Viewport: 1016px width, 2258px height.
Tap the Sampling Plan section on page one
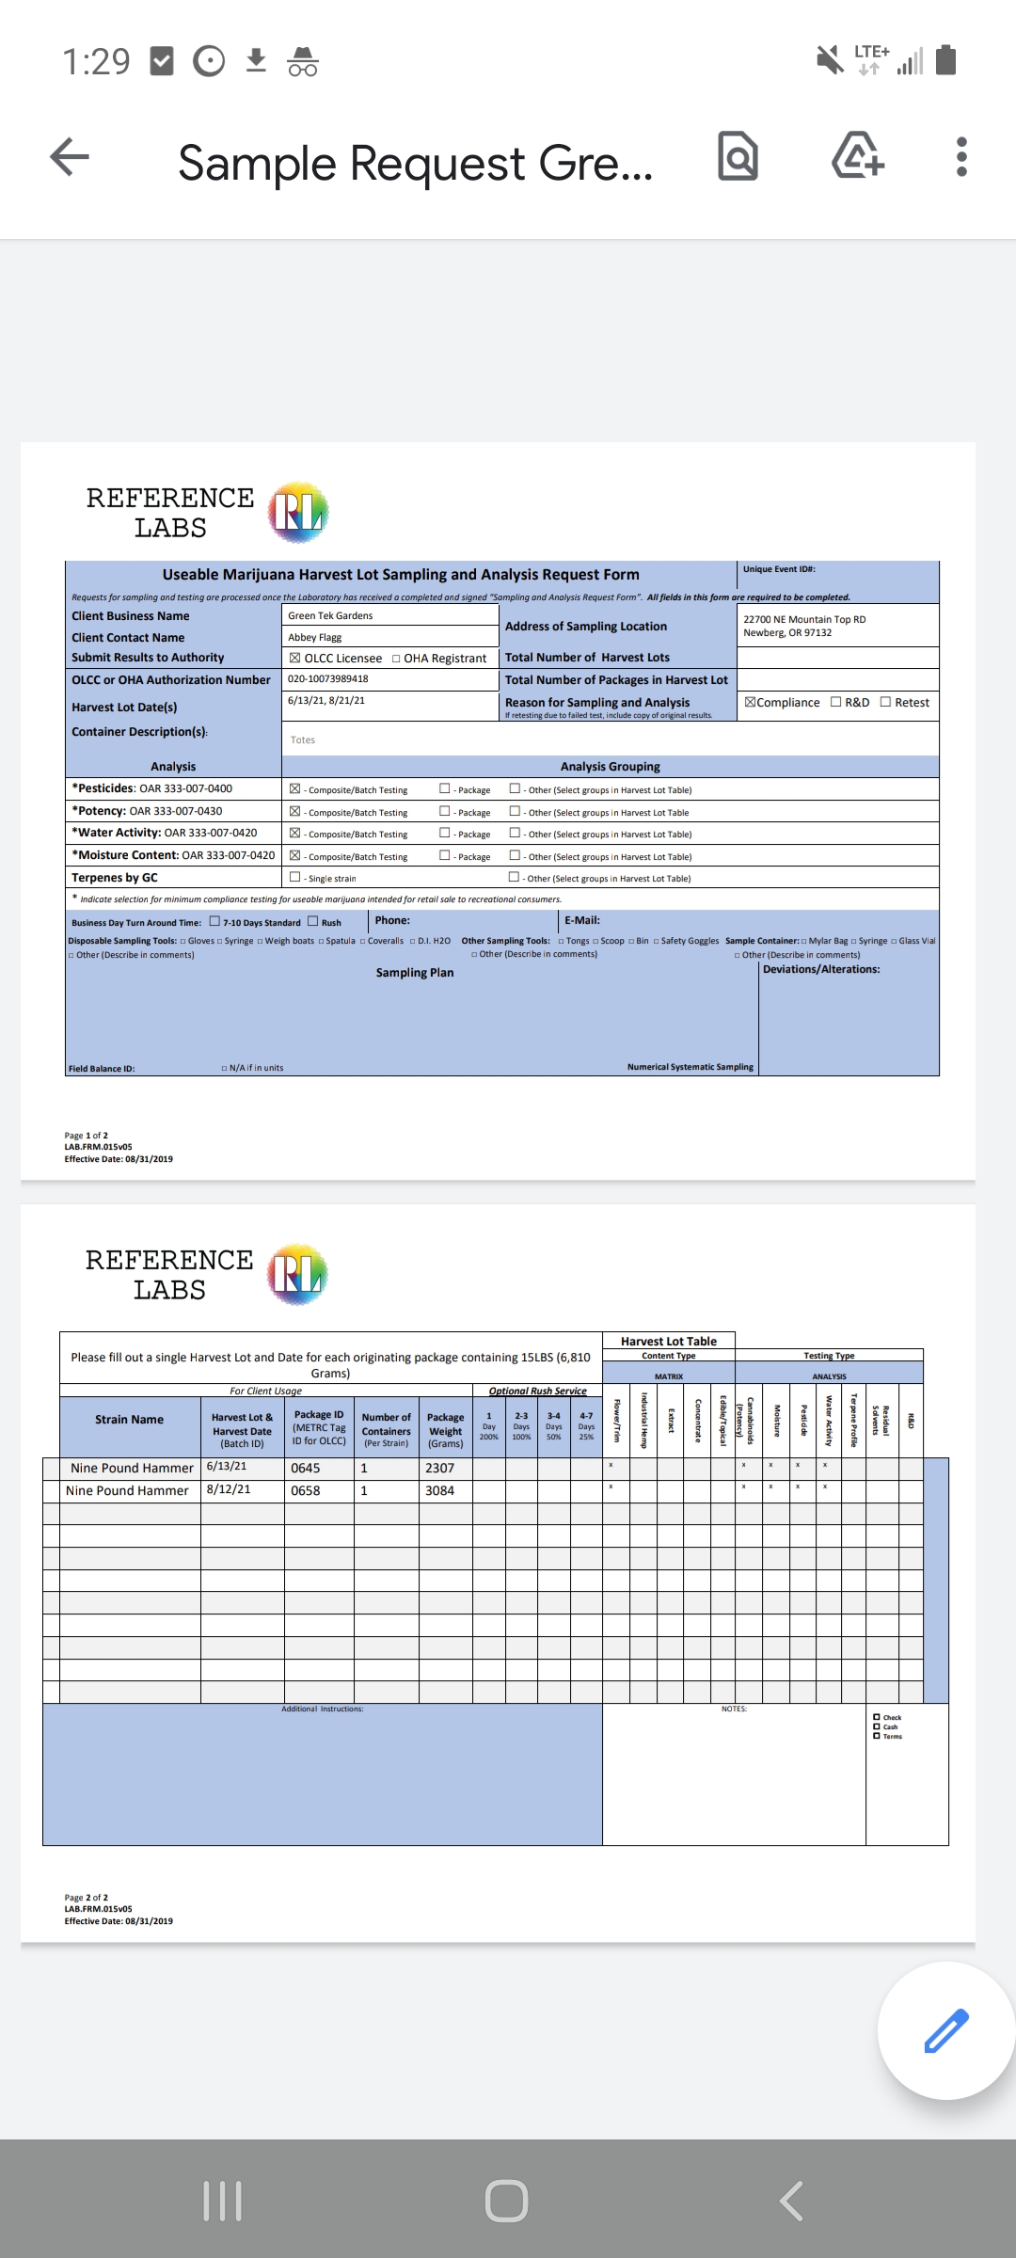click(x=414, y=973)
